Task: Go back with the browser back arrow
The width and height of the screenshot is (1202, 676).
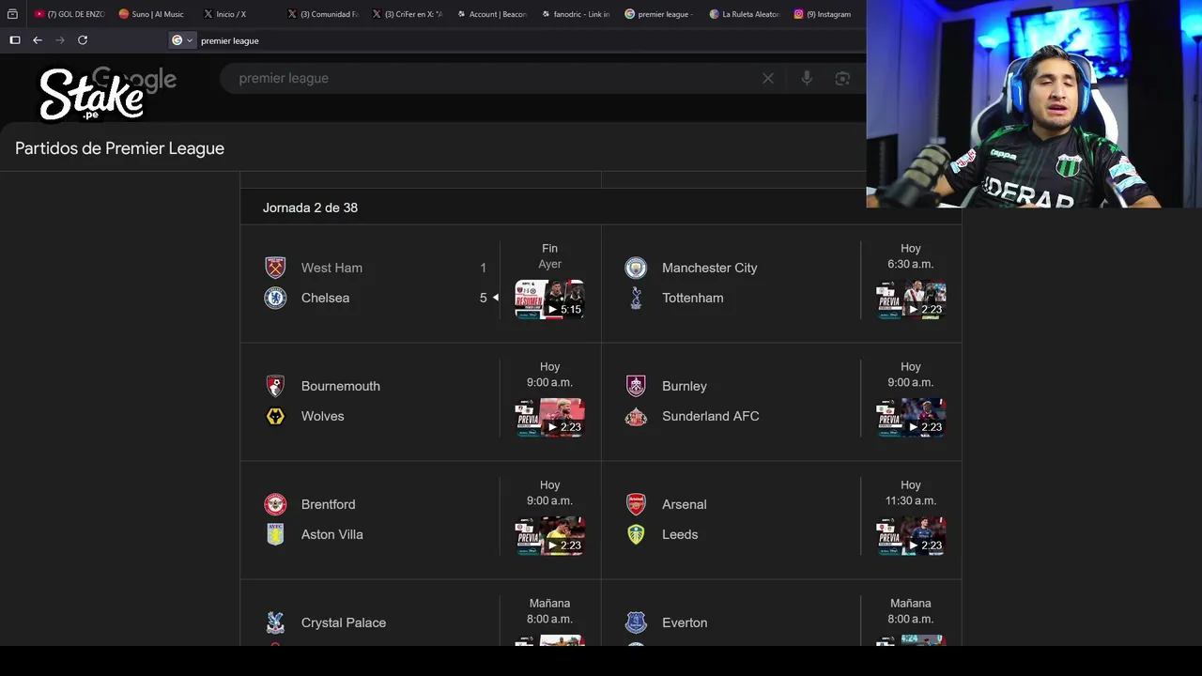Action: pos(38,40)
